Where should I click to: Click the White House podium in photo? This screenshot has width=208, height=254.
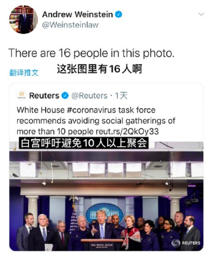(102, 244)
